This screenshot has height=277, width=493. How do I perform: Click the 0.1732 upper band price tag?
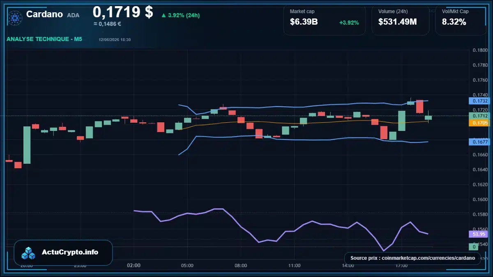[x=479, y=101]
